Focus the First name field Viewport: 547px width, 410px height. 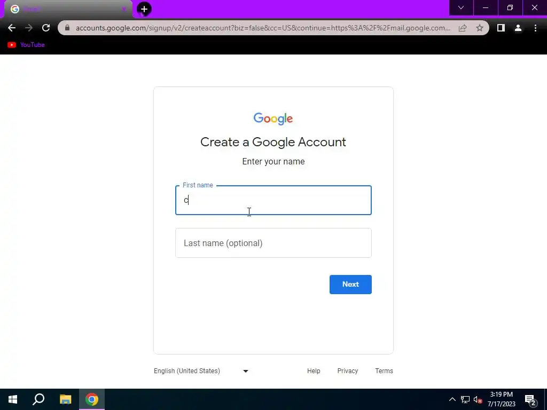(x=273, y=200)
